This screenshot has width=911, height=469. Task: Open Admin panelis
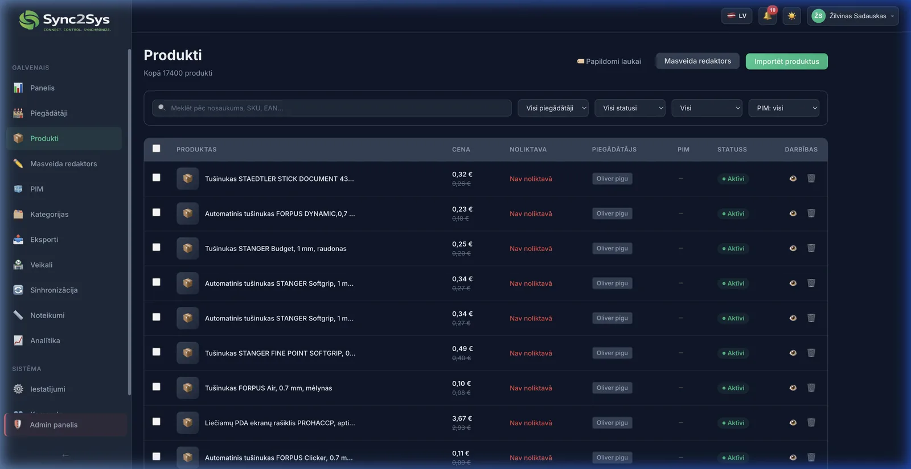coord(66,425)
